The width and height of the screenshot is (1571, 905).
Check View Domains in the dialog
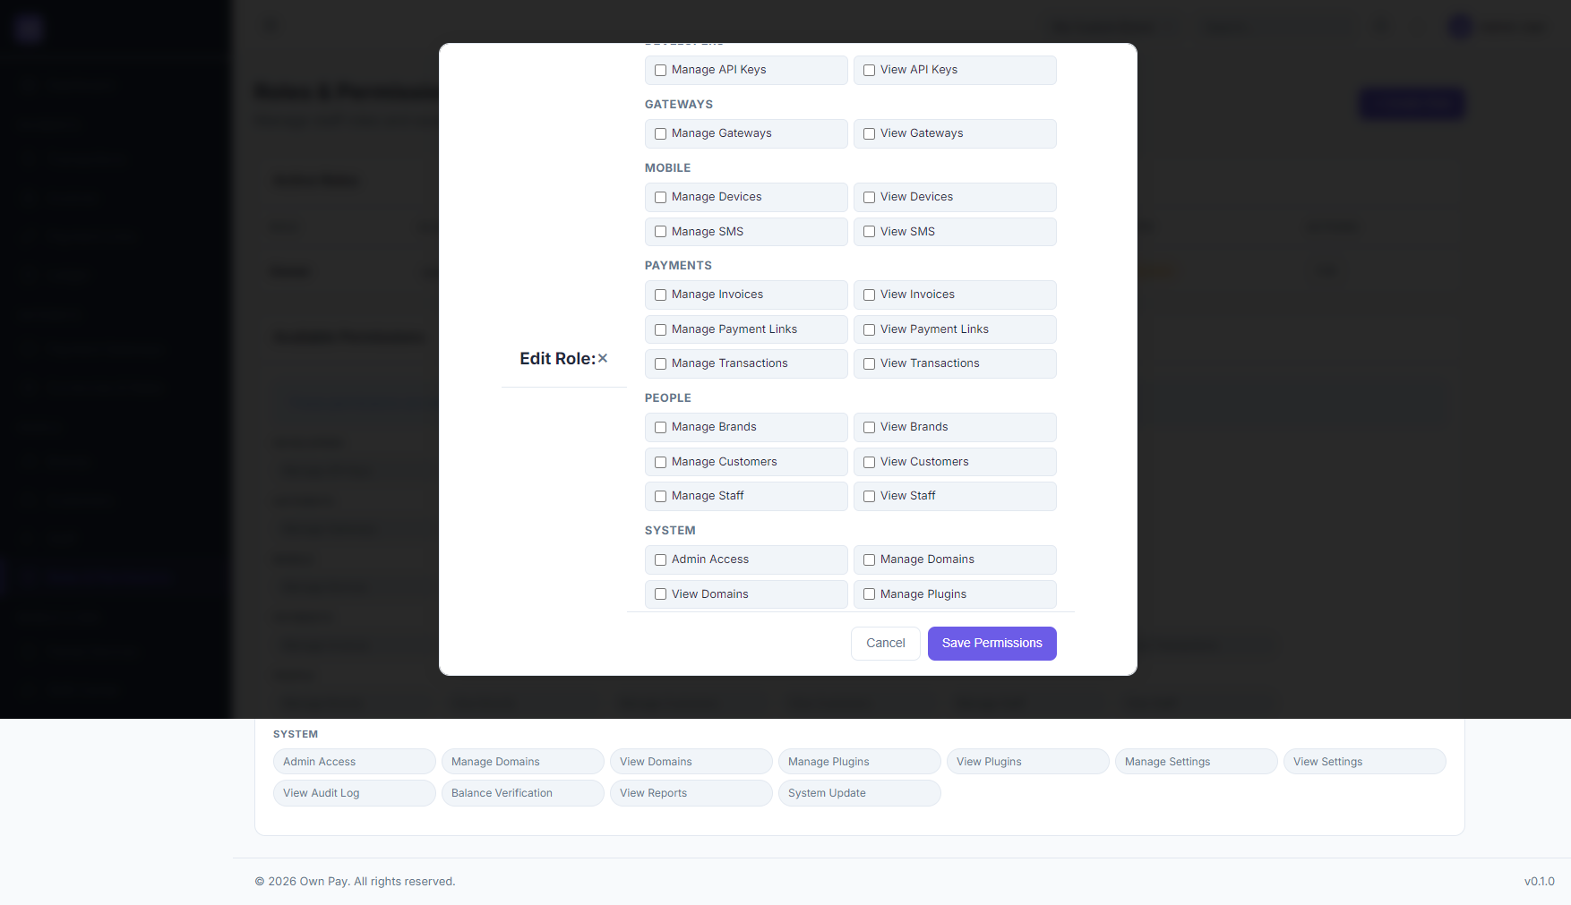pyautogui.click(x=660, y=594)
